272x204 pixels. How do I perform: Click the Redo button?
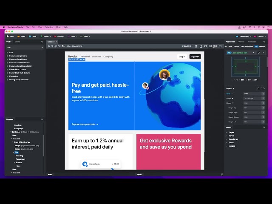point(84,37)
